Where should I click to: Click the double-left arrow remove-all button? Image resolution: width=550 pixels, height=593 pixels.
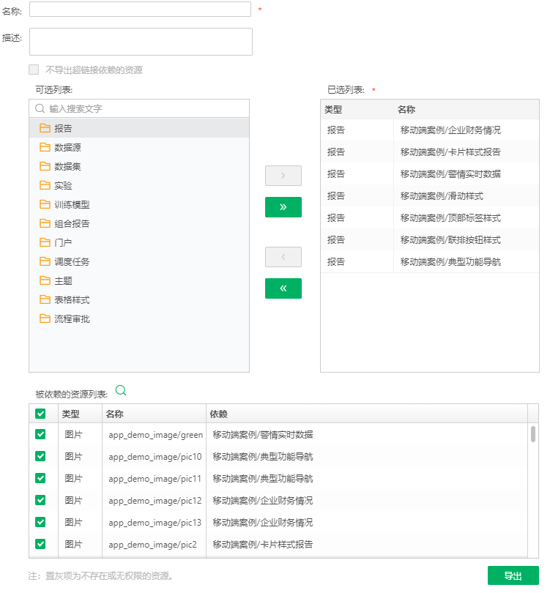[x=283, y=288]
